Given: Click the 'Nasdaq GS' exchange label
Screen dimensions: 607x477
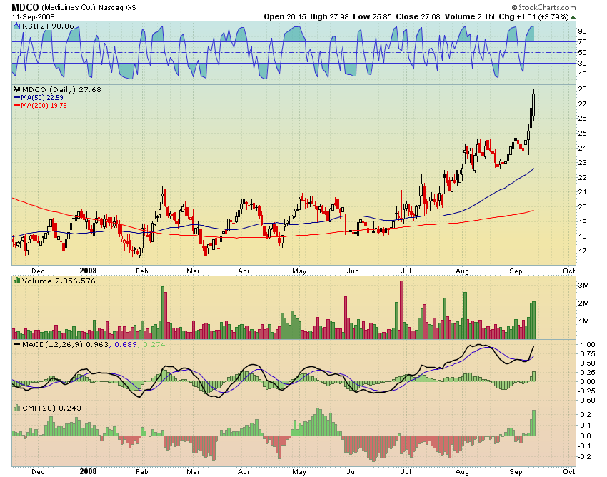Looking at the screenshot, I should pos(117,7).
